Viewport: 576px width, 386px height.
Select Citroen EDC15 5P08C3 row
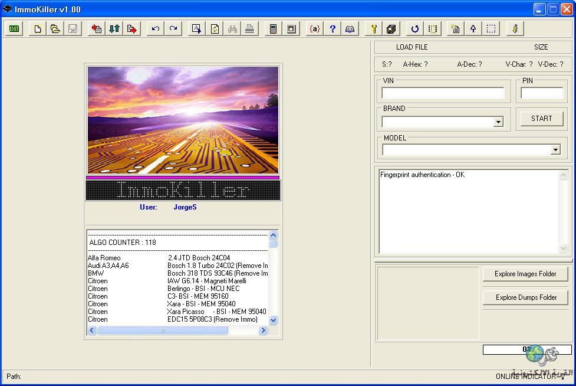pos(178,319)
